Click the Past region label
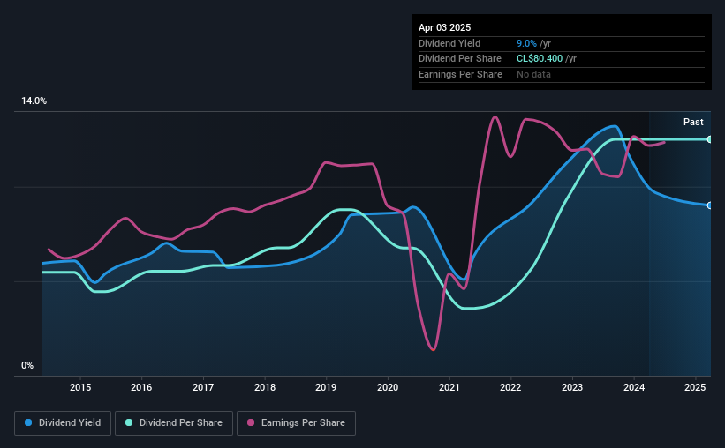The width and height of the screenshot is (725, 448). point(693,122)
